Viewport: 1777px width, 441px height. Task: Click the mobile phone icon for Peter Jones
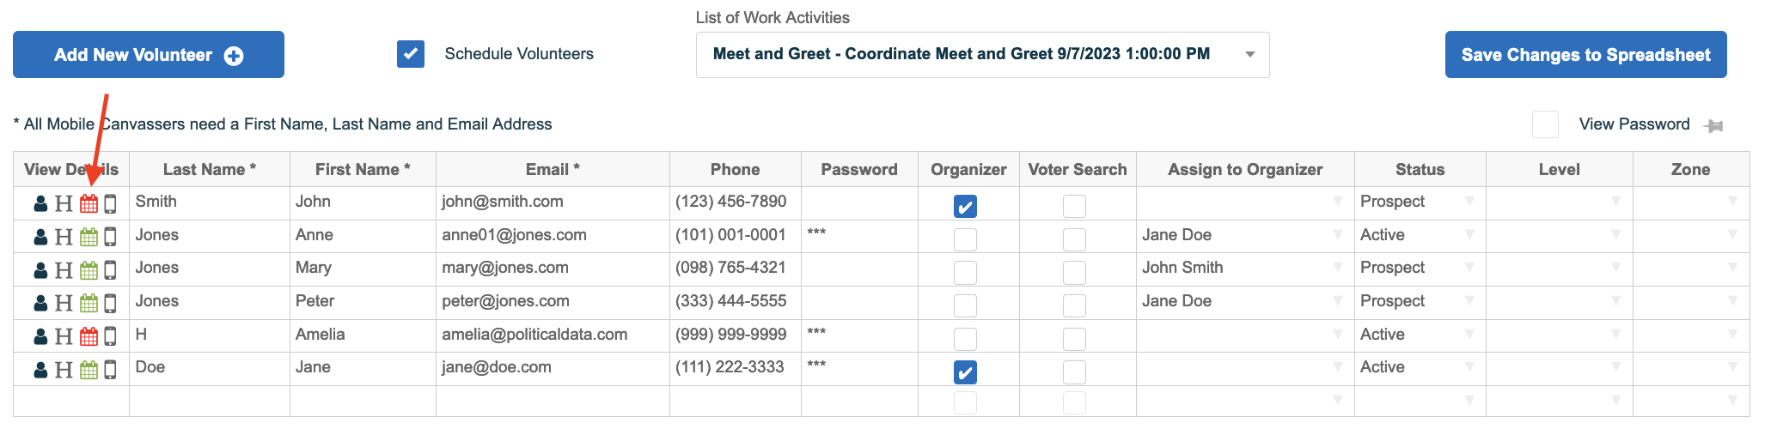(110, 303)
